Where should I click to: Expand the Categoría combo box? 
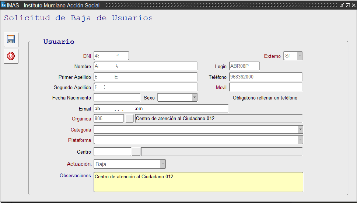[300, 130]
